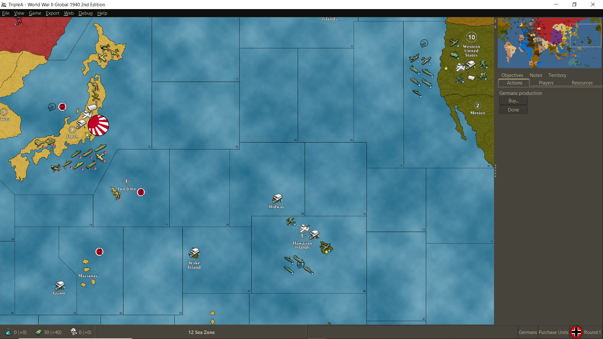The image size is (603, 339).
Task: Select the Hawaiian Islands naval base icon
Action: pyautogui.click(x=304, y=228)
